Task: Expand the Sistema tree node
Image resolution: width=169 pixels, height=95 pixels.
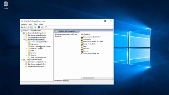Action: click(26, 55)
